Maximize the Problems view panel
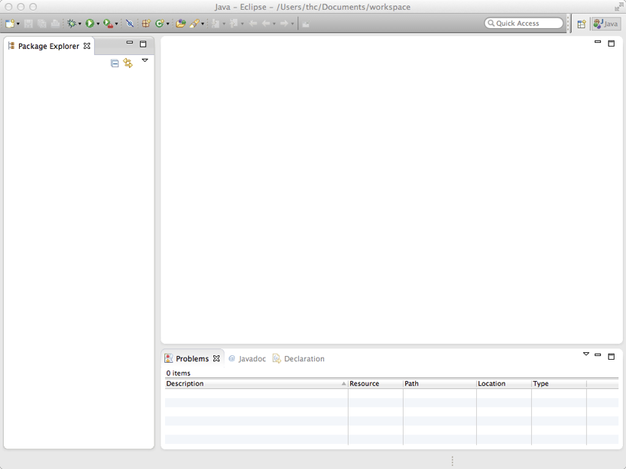 point(611,356)
